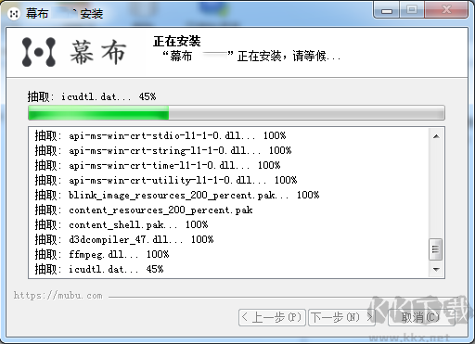This screenshot has width=475, height=344.
Task: Click the 下一步(N) next button
Action: tap(341, 317)
